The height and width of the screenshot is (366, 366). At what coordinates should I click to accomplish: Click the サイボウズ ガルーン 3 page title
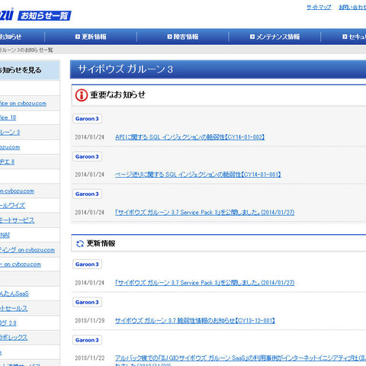coord(125,69)
